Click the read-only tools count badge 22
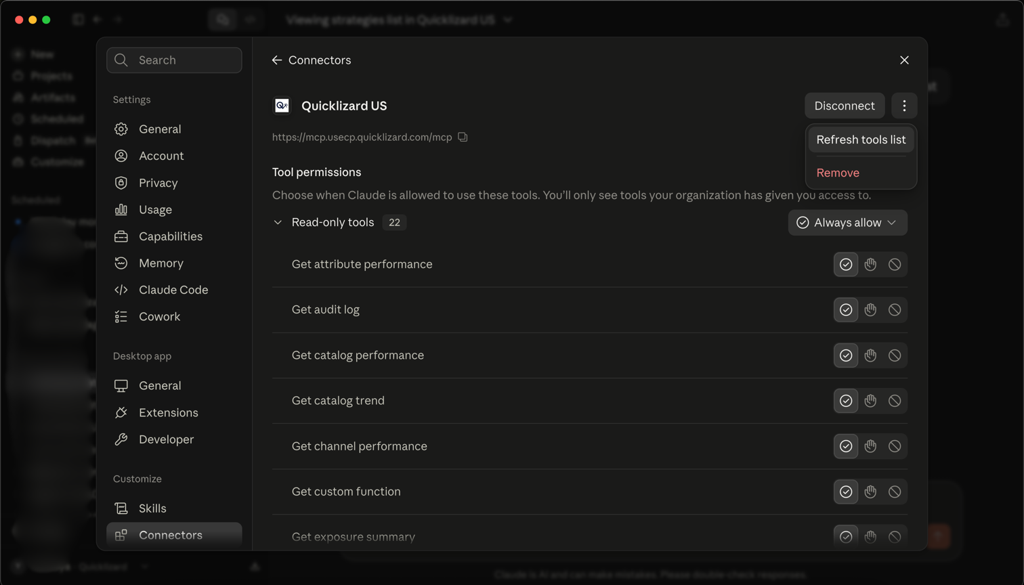 coord(394,222)
